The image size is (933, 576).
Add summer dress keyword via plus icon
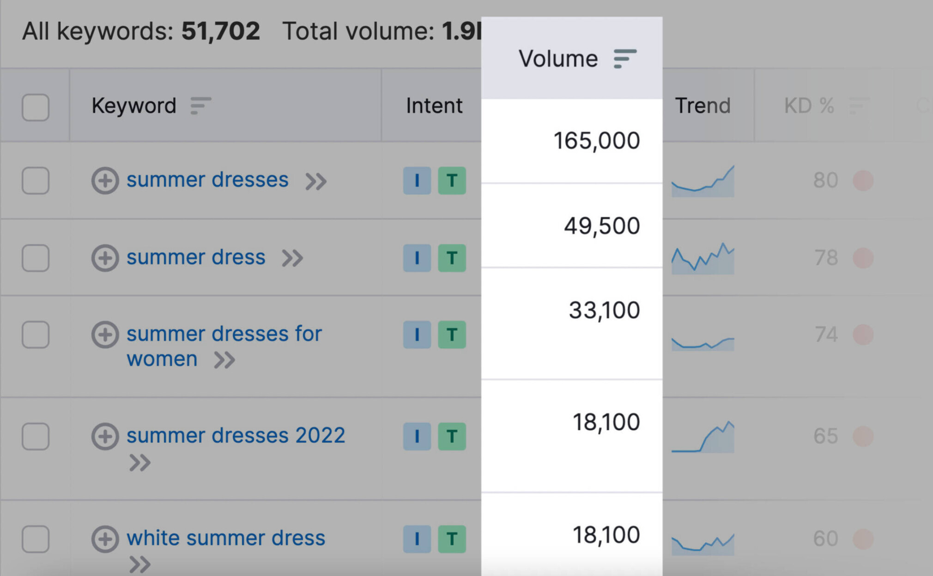105,258
